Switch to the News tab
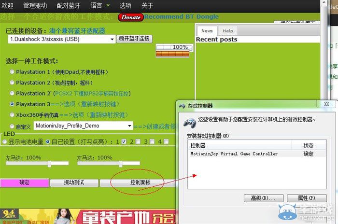The height and width of the screenshot is (224, 338). coord(207,31)
